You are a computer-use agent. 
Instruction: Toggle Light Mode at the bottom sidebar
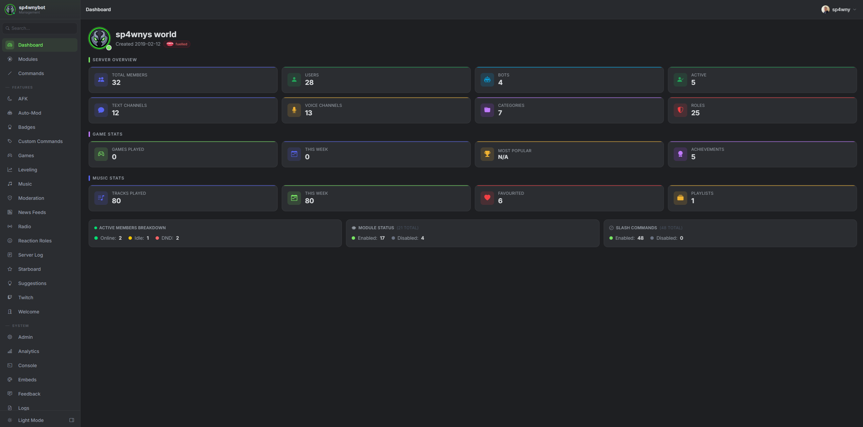click(31, 420)
